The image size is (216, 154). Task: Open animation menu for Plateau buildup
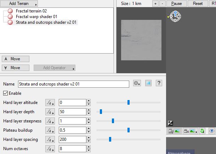point(50,130)
